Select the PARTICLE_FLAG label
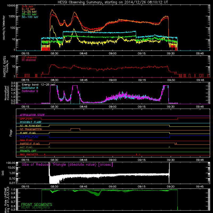 coord(30,144)
